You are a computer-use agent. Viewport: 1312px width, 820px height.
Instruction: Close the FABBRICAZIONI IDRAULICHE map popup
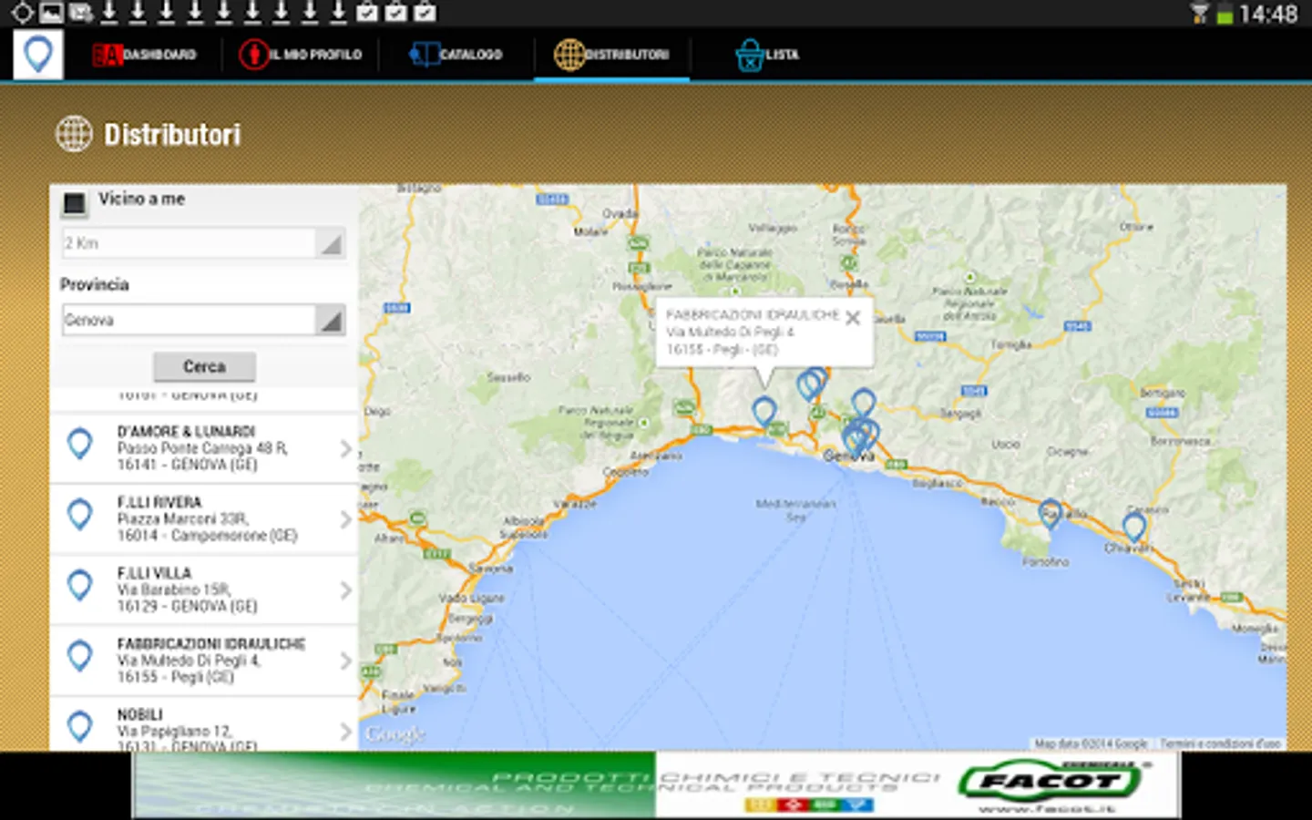coord(853,318)
